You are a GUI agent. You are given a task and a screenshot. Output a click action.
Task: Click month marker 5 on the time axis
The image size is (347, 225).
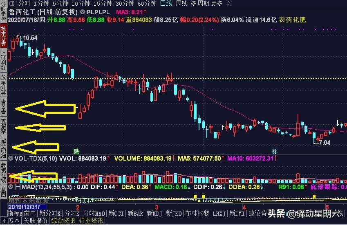pos(327,207)
